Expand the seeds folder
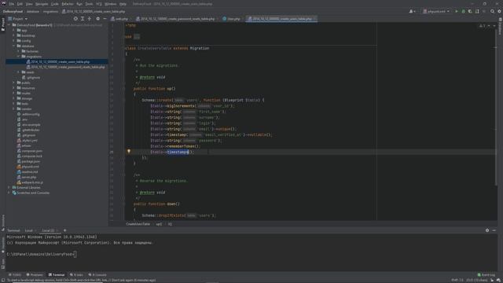The width and height of the screenshot is (503, 283). pos(18,72)
